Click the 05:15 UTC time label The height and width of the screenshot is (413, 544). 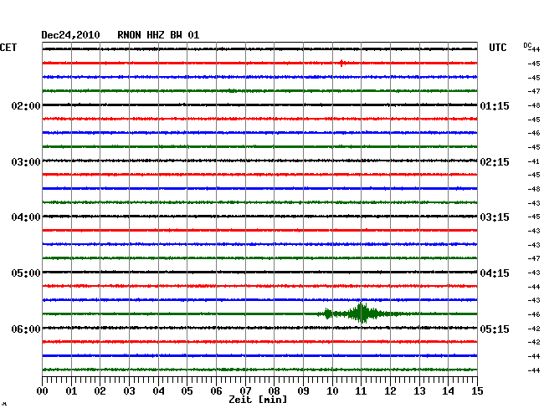(x=495, y=329)
